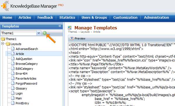Click the i18n assignment line in the editor
175x106 pixels.
pos(111,103)
